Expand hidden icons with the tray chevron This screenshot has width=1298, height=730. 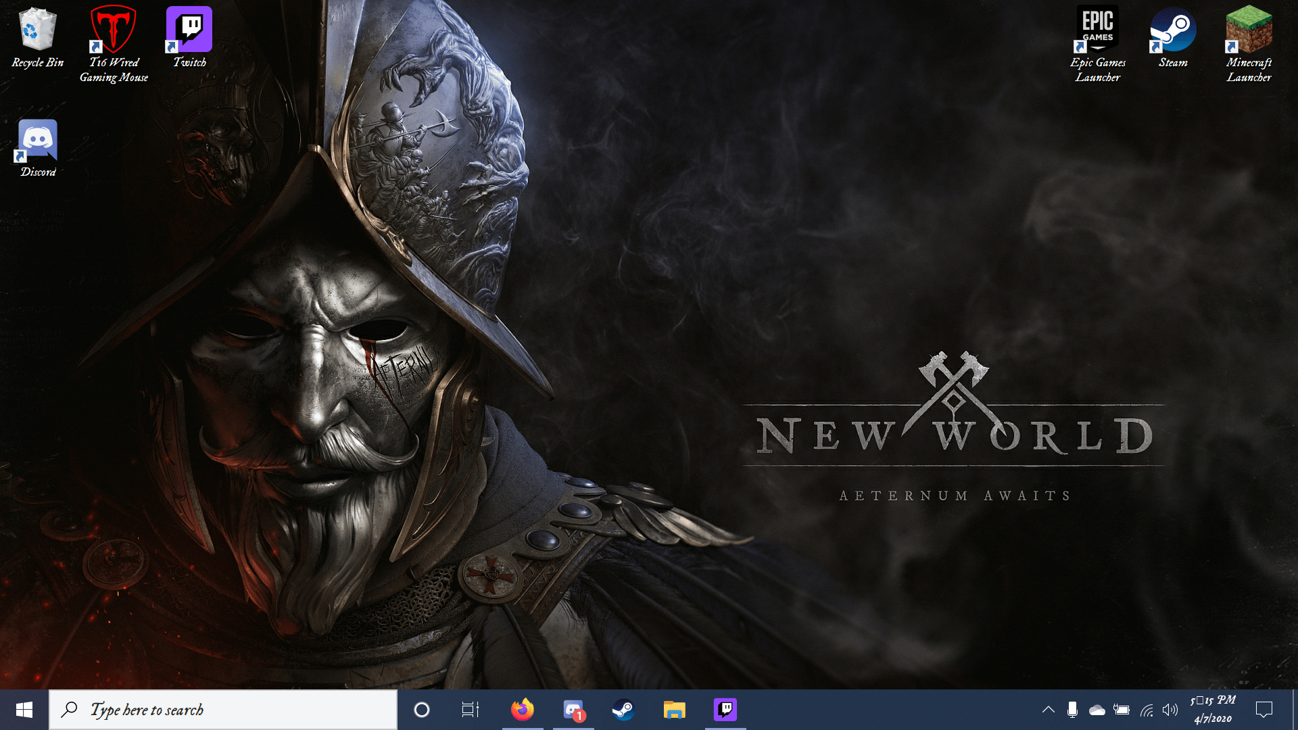pos(1049,710)
